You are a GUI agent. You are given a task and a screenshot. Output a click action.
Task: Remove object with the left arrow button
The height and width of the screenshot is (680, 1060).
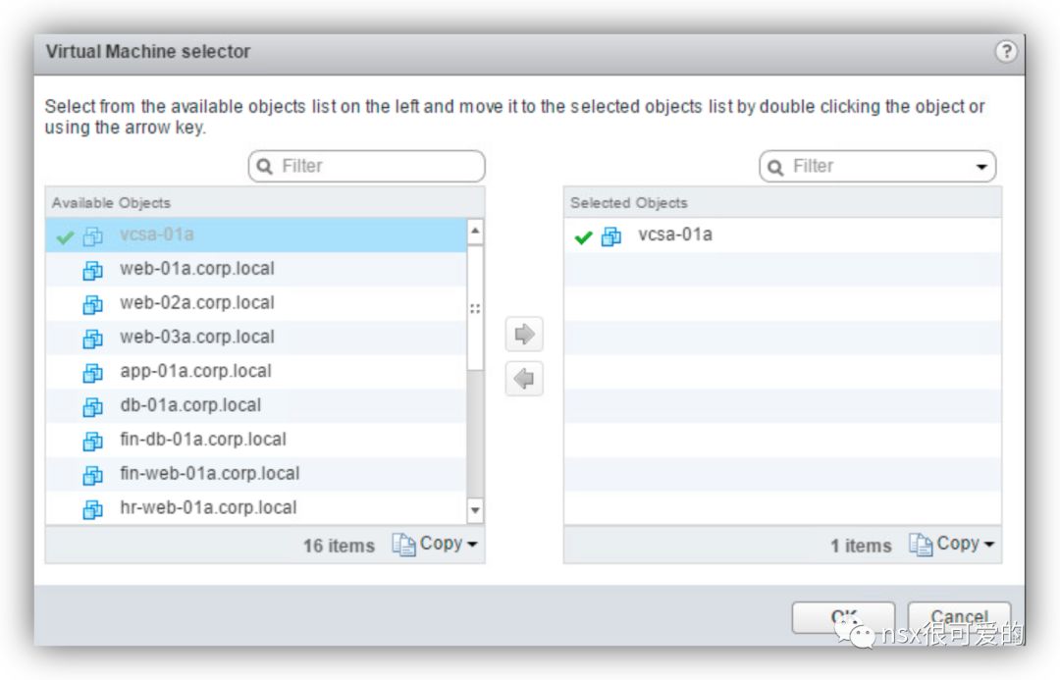coord(524,379)
